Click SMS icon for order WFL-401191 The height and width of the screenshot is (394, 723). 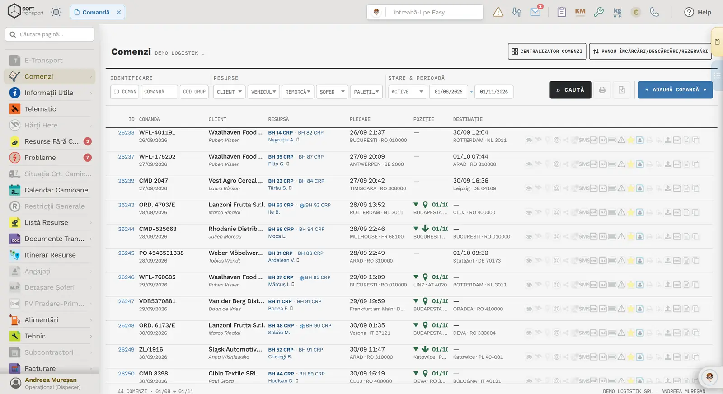(x=584, y=140)
